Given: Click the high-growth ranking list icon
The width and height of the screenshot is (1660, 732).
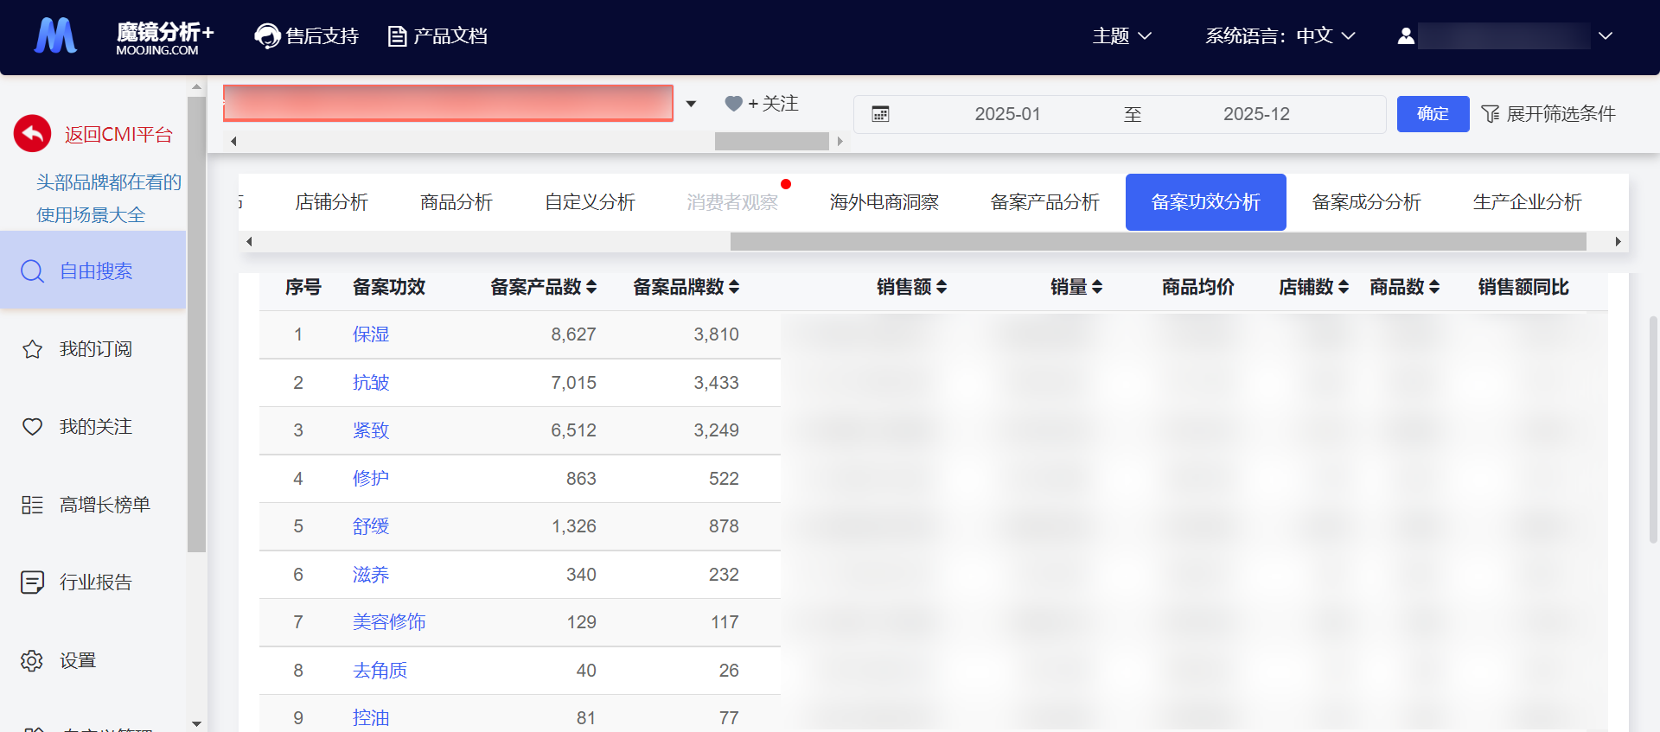Looking at the screenshot, I should [x=32, y=505].
